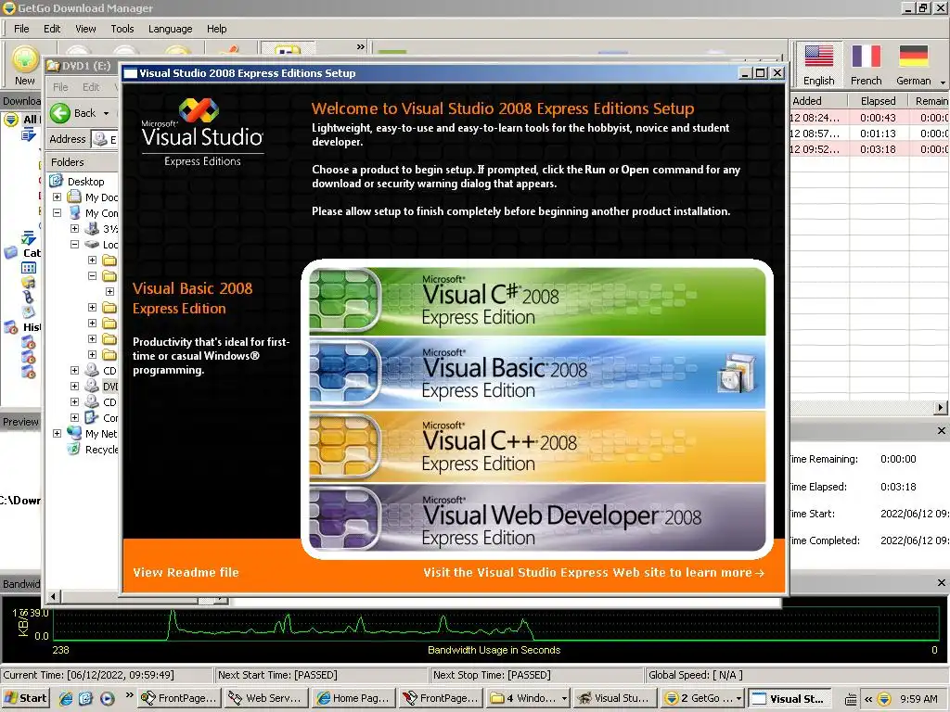Install Visual C++ 2008 Express Edition

pos(537,447)
